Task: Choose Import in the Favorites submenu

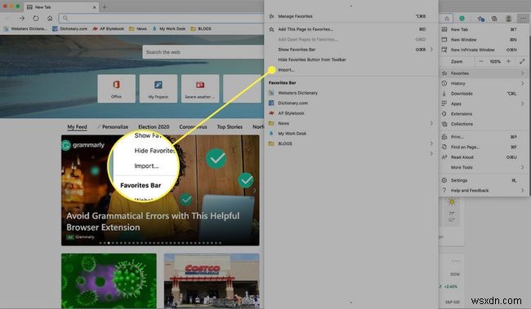Action: [x=350, y=69]
